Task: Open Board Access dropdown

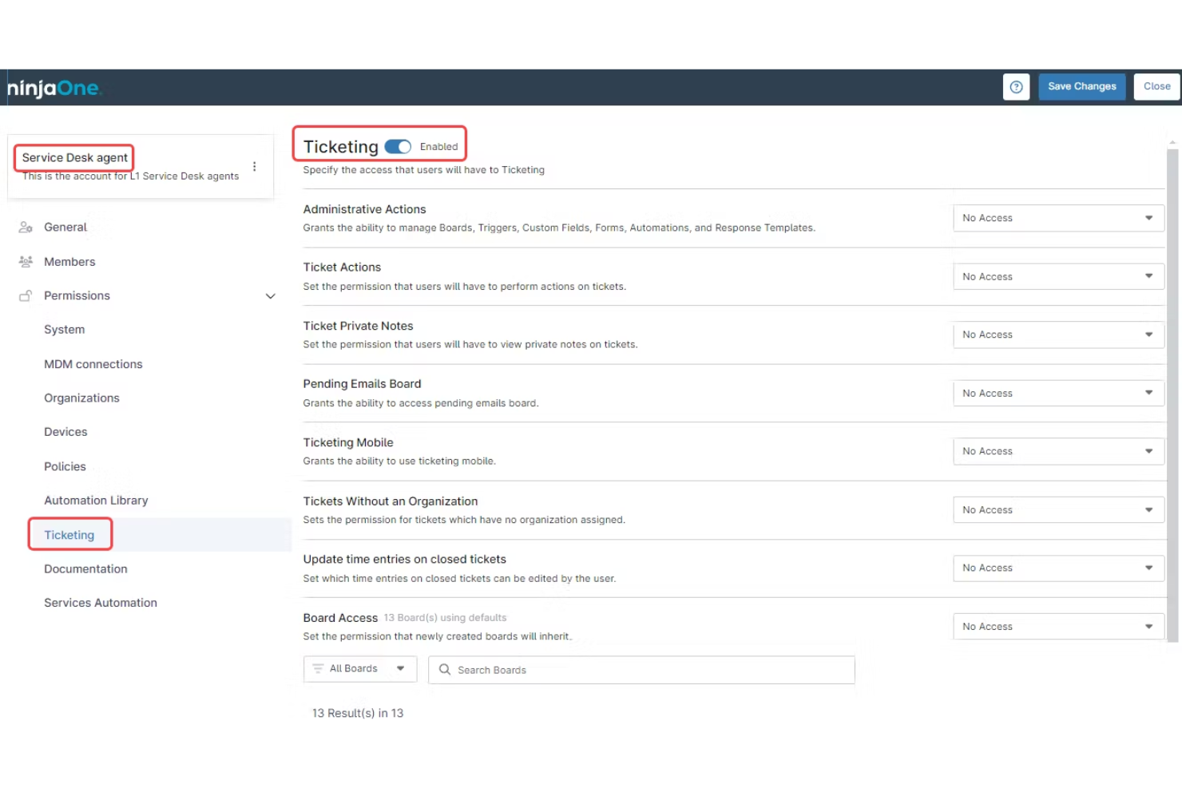Action: point(1058,627)
